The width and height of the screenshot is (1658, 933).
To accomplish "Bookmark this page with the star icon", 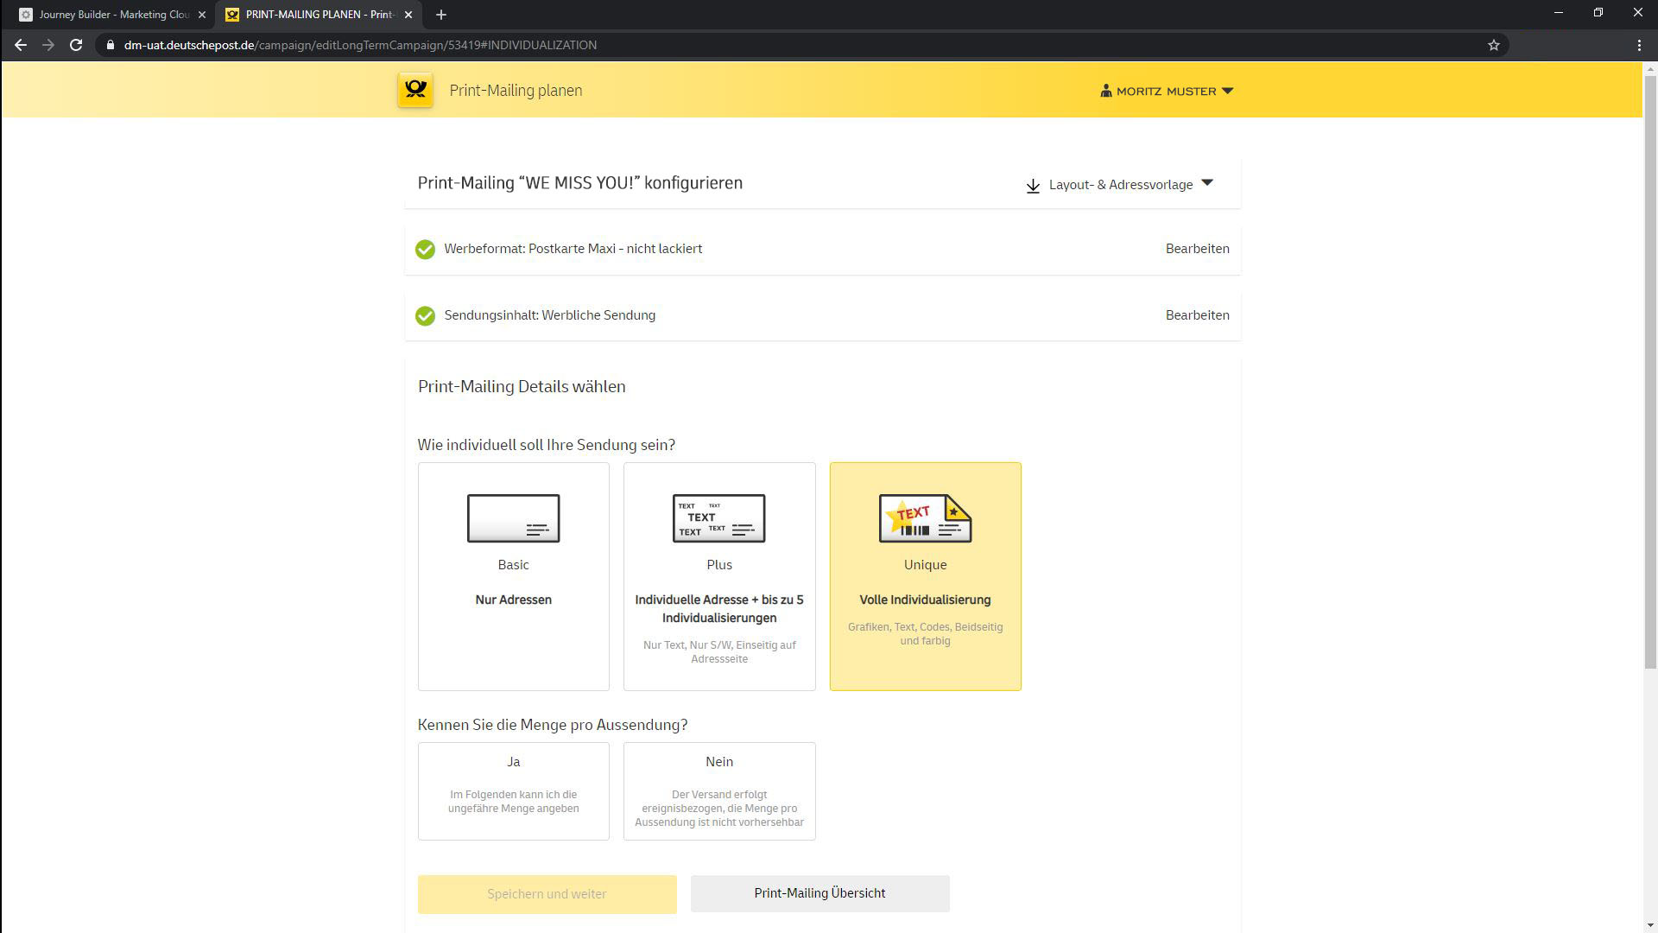I will 1494,45.
